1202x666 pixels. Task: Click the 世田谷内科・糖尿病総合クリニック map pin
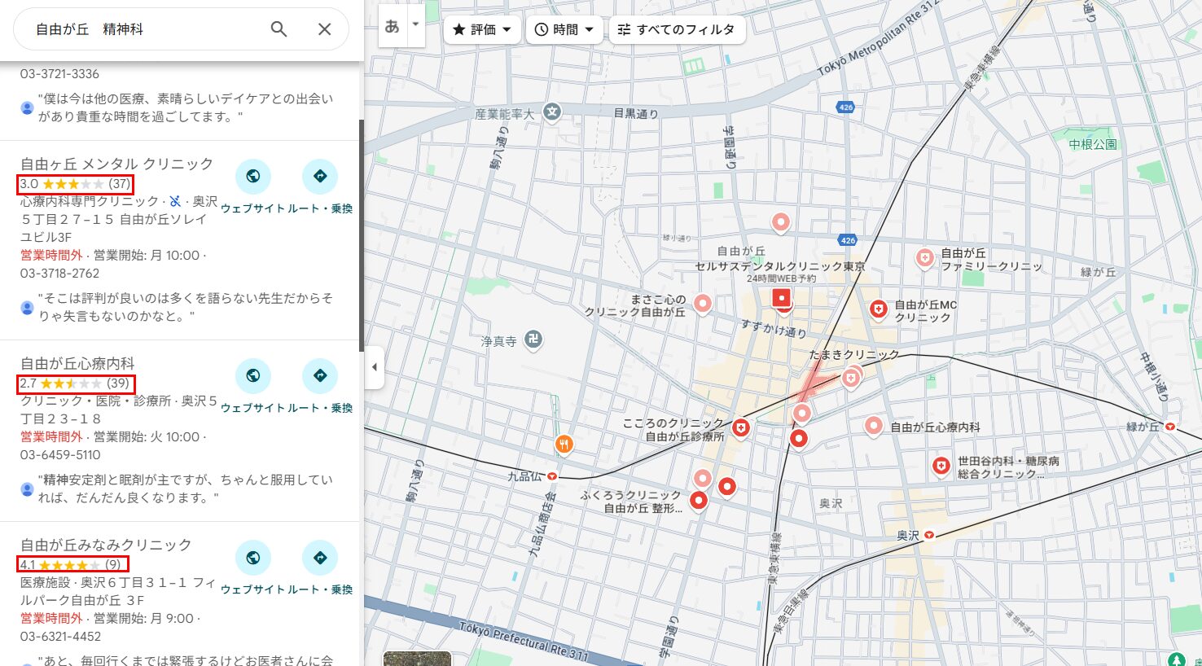(x=941, y=467)
